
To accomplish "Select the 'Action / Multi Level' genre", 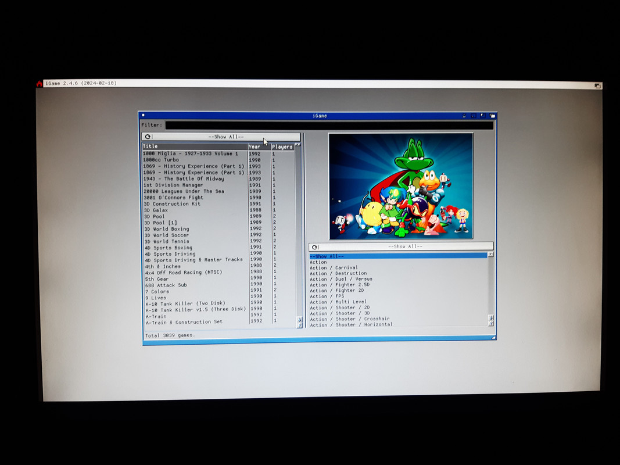I will (x=338, y=302).
